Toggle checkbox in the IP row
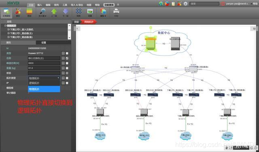The image size is (259, 152). coord(67,83)
